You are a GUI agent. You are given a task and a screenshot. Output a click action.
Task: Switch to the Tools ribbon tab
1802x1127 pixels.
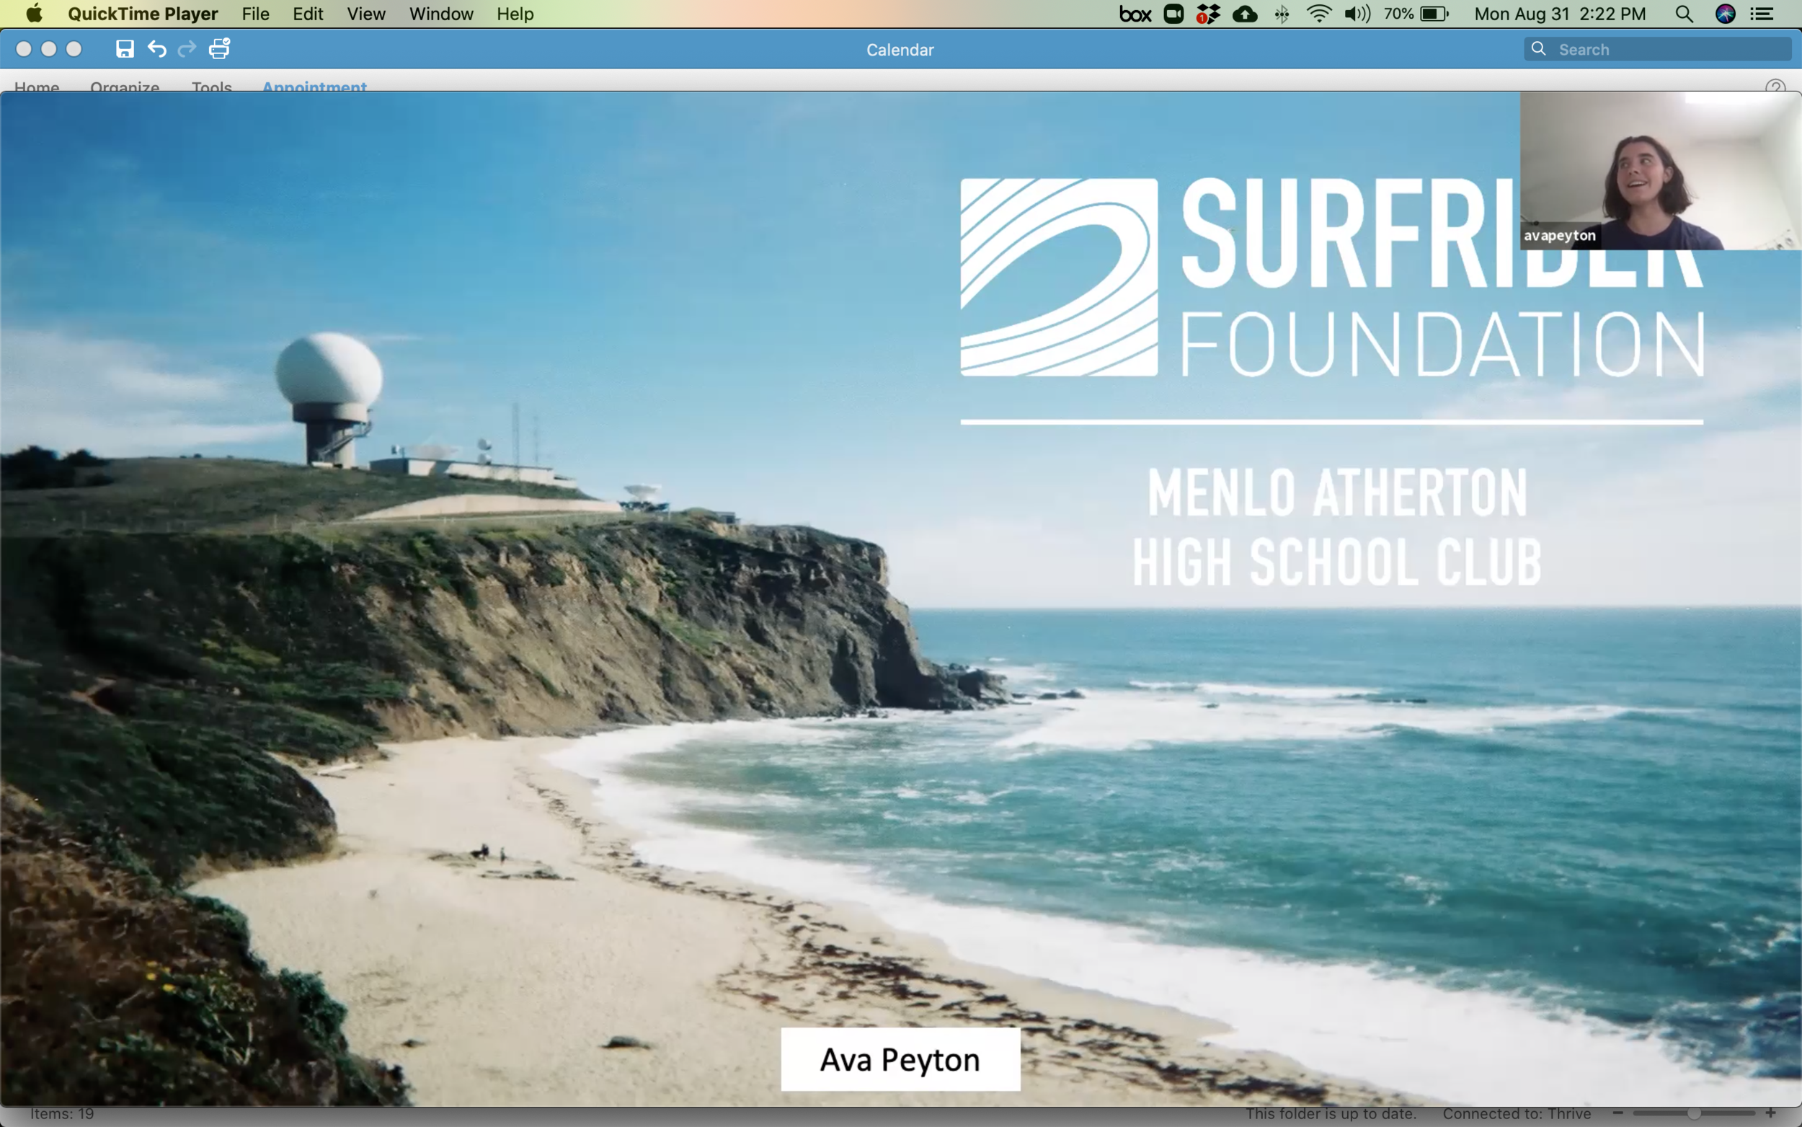coord(212,87)
